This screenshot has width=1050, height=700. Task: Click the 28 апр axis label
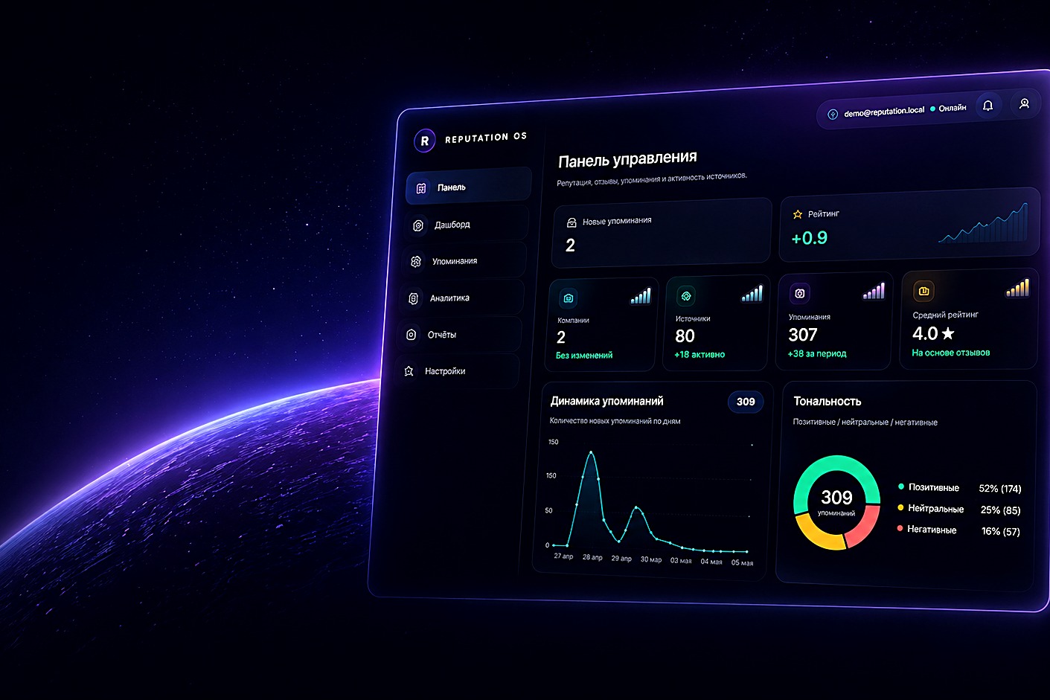pyautogui.click(x=592, y=557)
